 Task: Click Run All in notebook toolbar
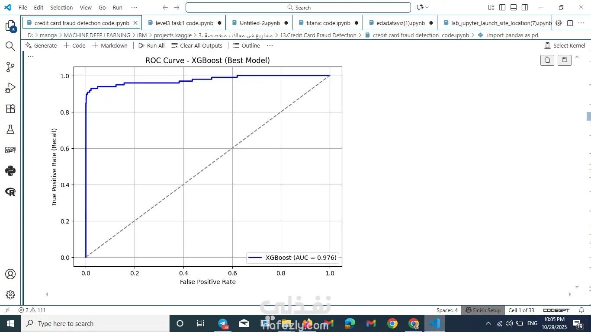pos(151,45)
